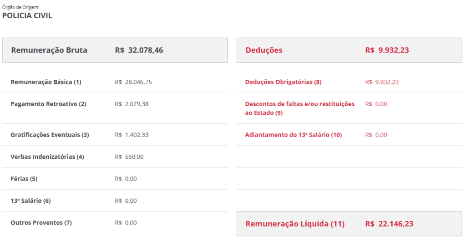Viewport: 466px width, 240px height.
Task: Select the R$ 550,00 value
Action: (129, 157)
